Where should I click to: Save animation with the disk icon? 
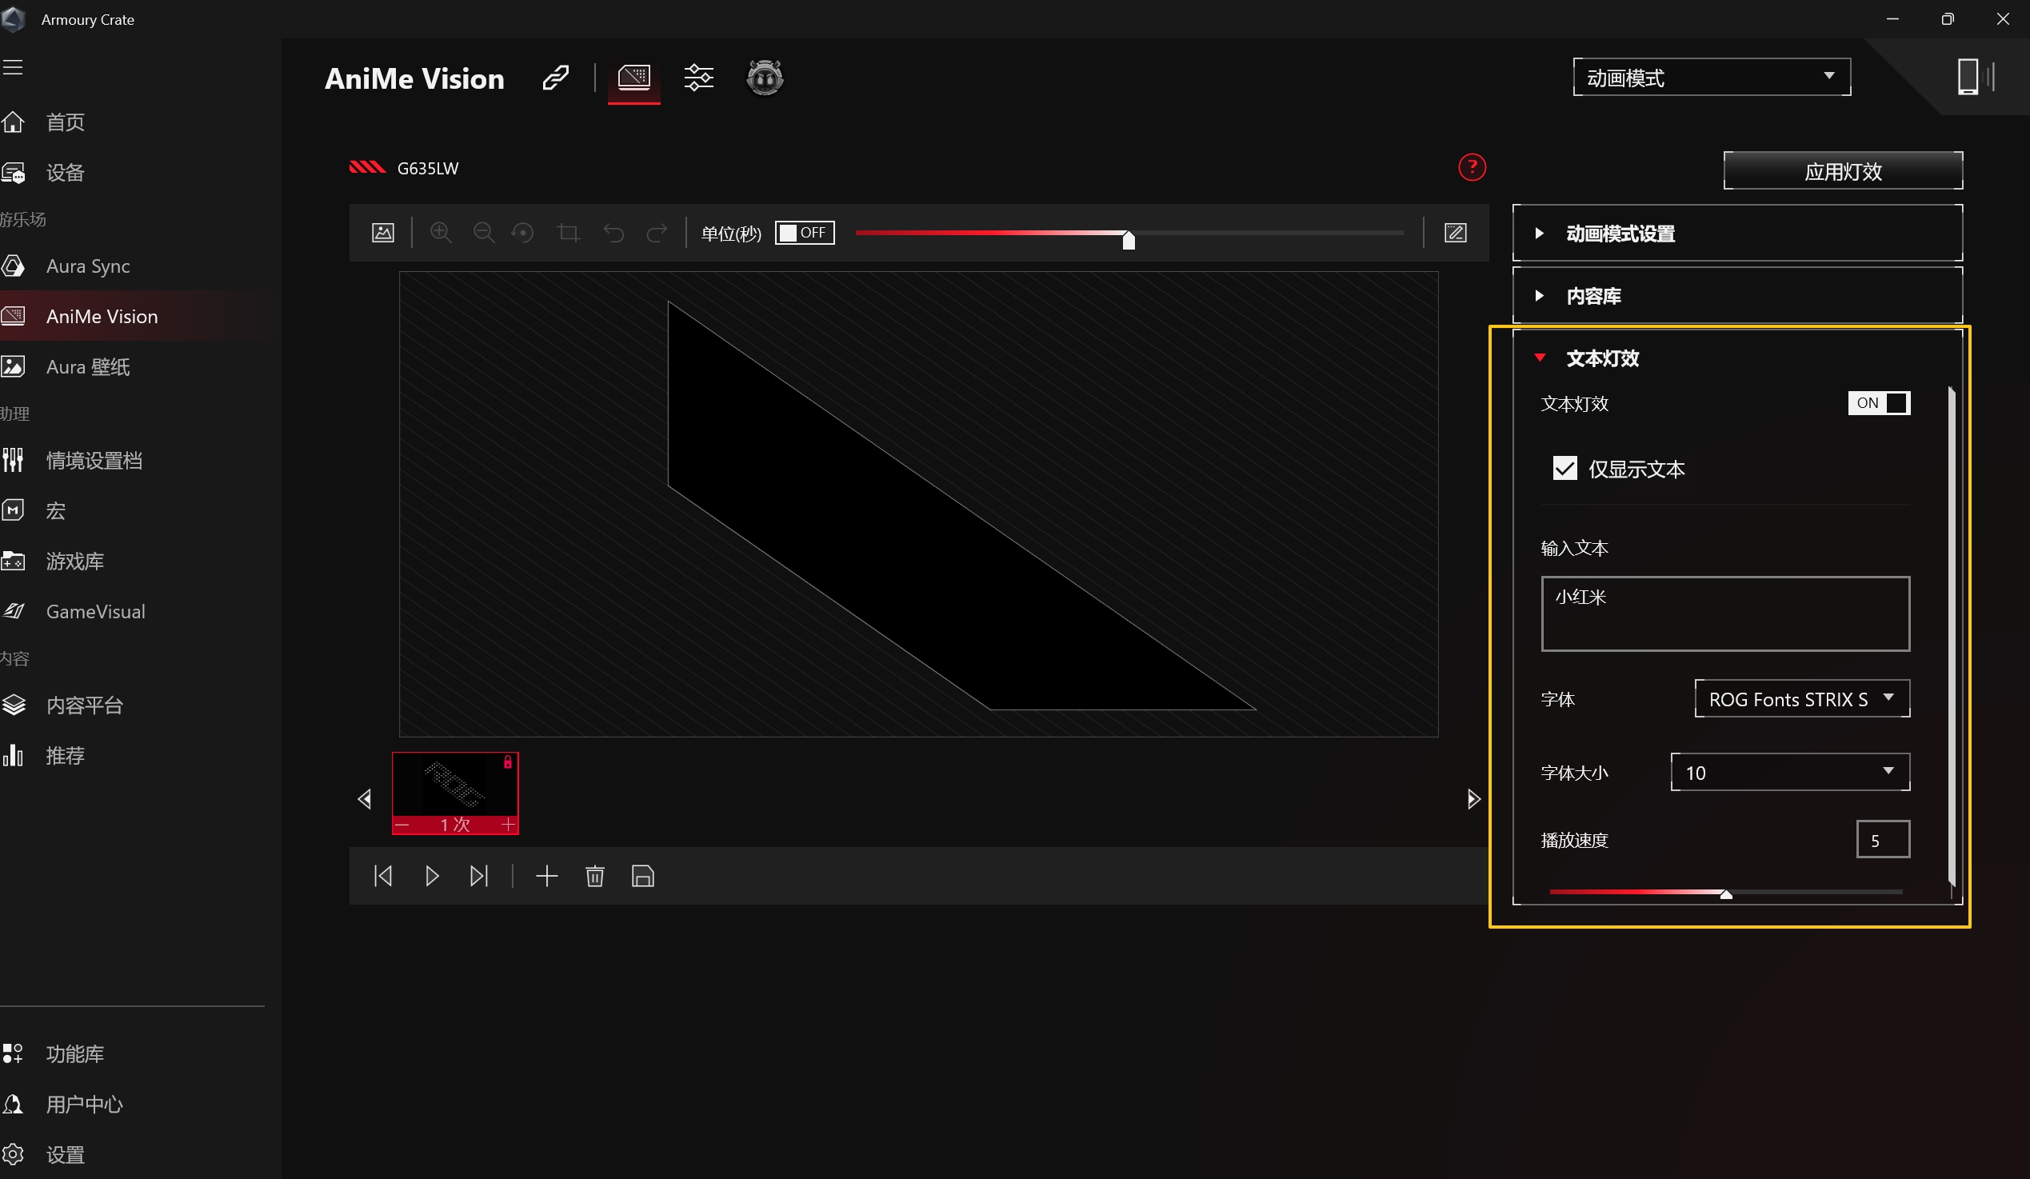pos(643,876)
